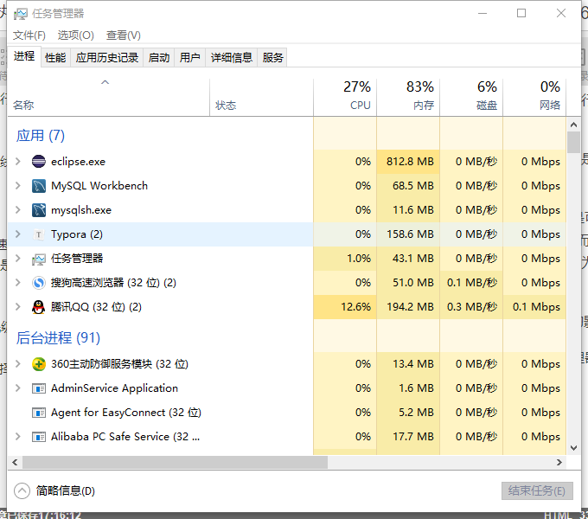588x519 pixels.
Task: Open the 查看(V) menu
Action: coord(124,35)
